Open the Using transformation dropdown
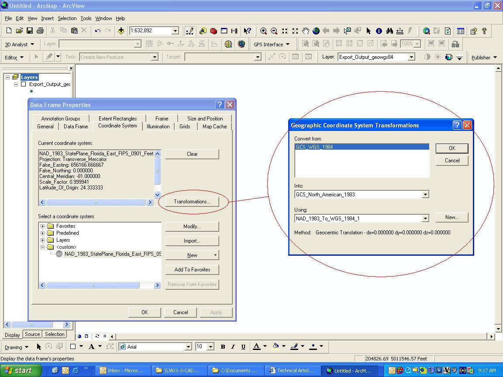Viewport: 503px width, 377px height. (425, 219)
